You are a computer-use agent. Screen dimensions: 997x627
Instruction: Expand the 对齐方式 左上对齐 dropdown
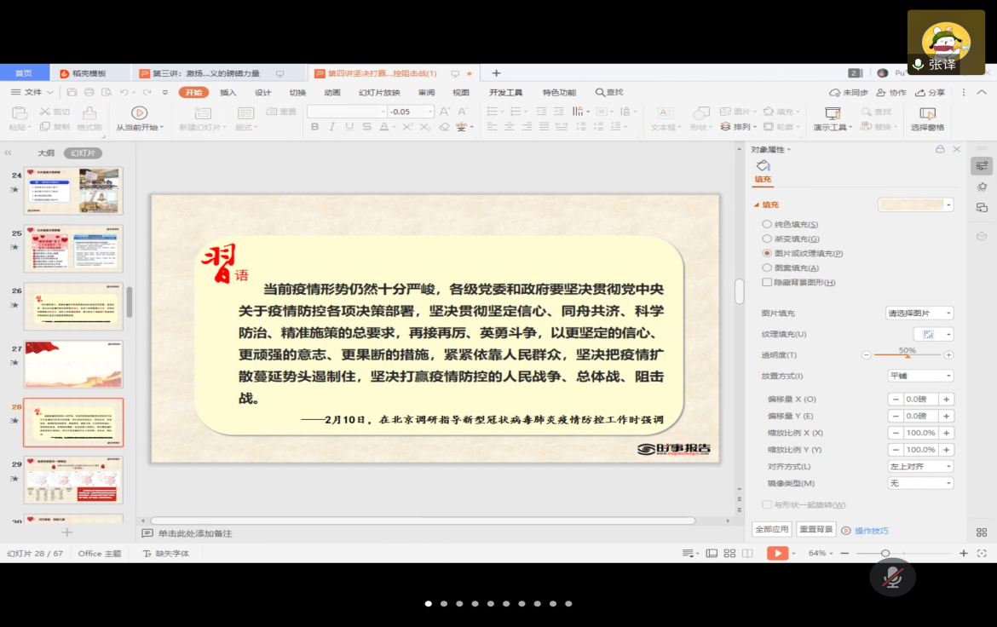point(920,467)
